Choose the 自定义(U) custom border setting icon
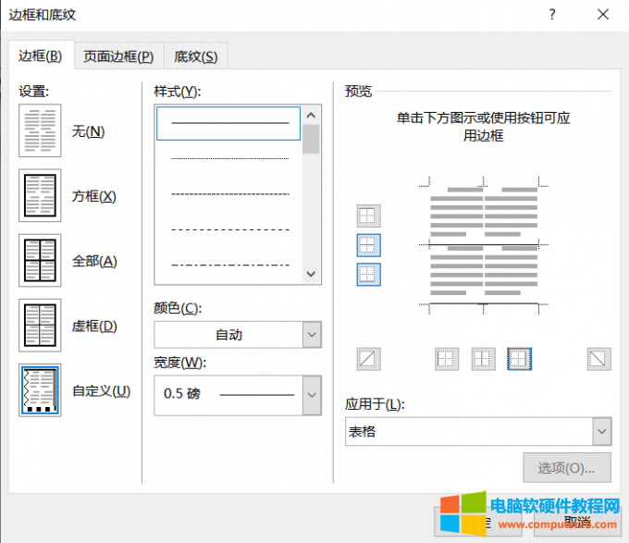This screenshot has height=543, width=629. point(40,390)
